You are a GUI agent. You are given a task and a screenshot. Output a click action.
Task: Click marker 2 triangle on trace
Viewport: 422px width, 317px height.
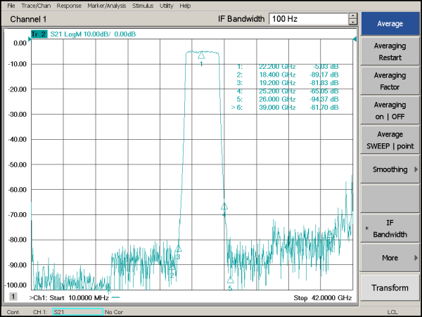tap(172, 267)
